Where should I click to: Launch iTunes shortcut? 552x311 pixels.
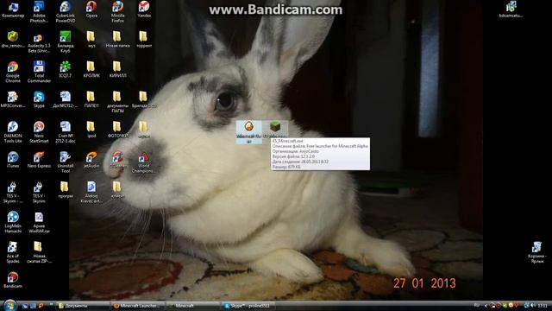(13, 159)
